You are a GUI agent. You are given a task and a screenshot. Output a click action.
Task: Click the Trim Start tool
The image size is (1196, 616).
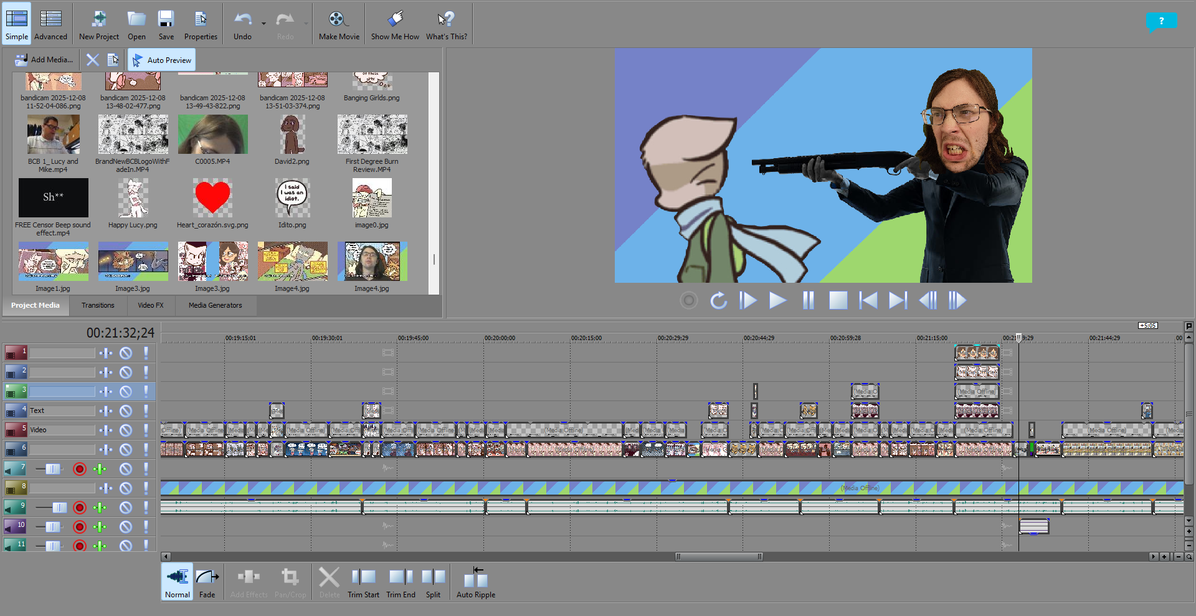pyautogui.click(x=363, y=583)
